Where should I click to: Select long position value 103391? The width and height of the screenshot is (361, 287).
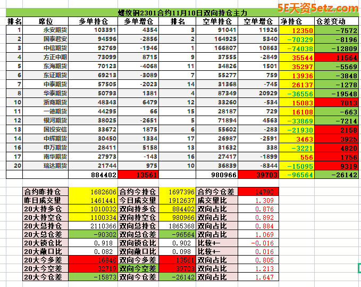coord(93,30)
